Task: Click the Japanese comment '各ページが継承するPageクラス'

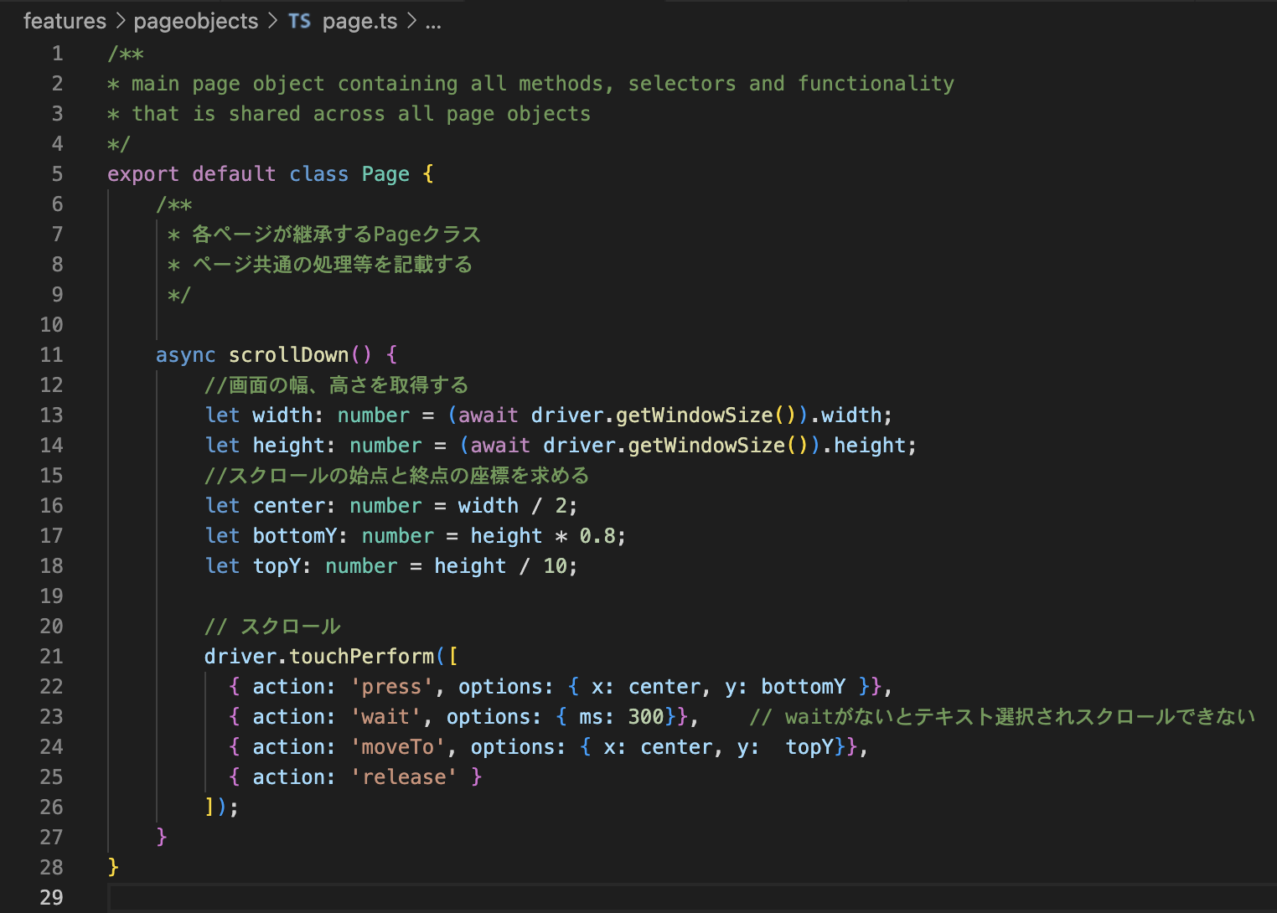Action: (x=336, y=235)
